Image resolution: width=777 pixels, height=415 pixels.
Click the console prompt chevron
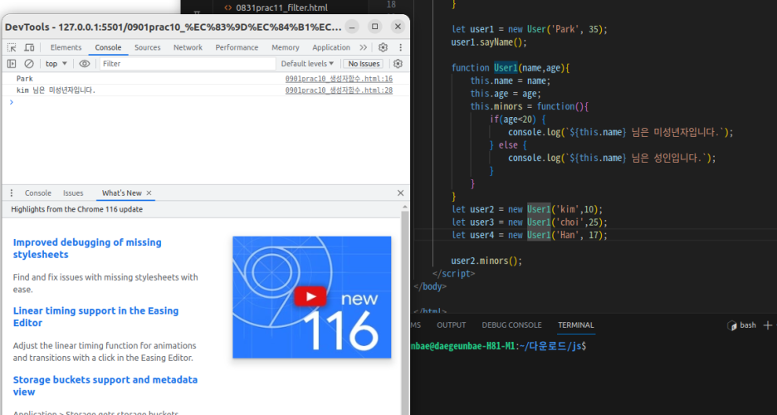point(12,102)
